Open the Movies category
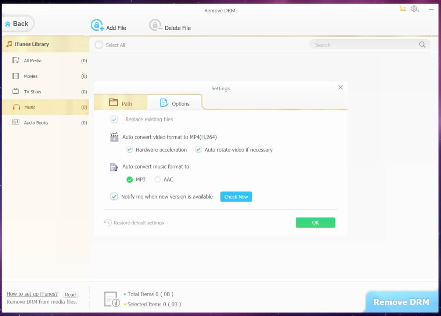441x316 pixels. point(45,76)
